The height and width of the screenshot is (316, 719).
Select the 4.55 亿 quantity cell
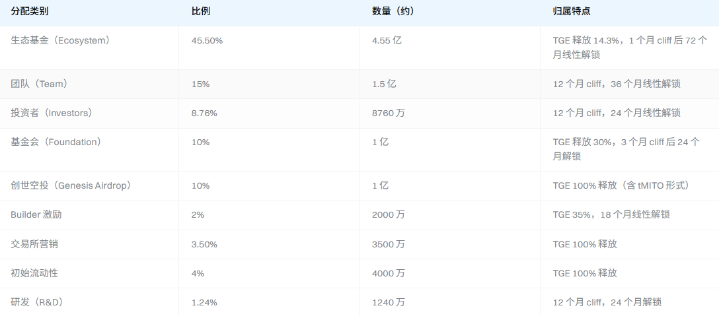(387, 40)
